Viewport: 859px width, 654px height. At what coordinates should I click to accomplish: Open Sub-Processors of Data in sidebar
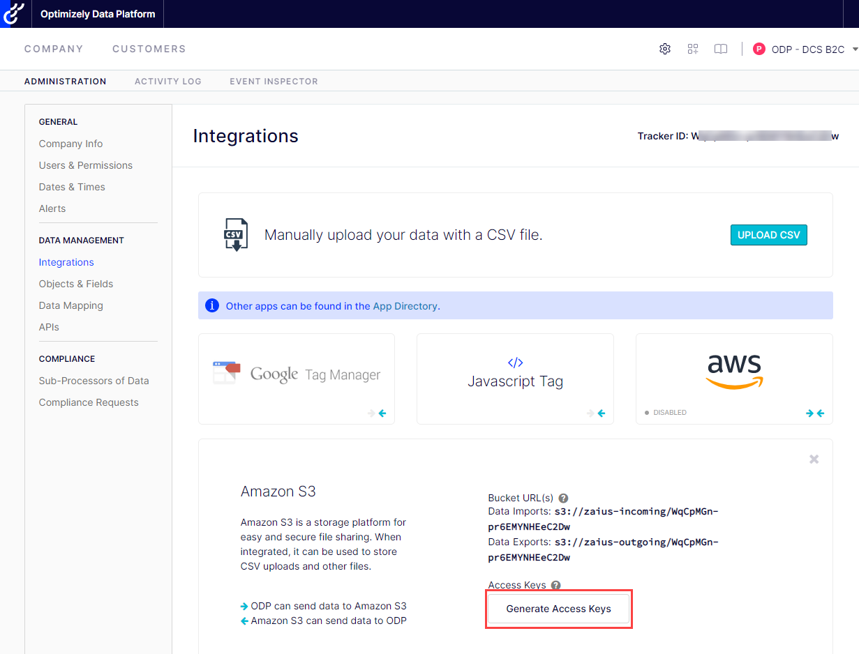pyautogui.click(x=94, y=381)
